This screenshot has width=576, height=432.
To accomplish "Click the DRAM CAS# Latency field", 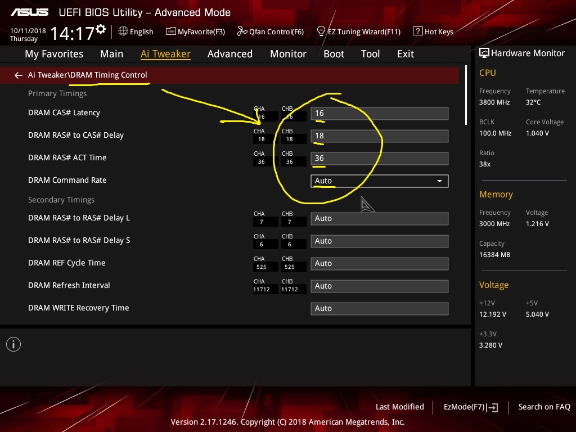I will pos(380,114).
